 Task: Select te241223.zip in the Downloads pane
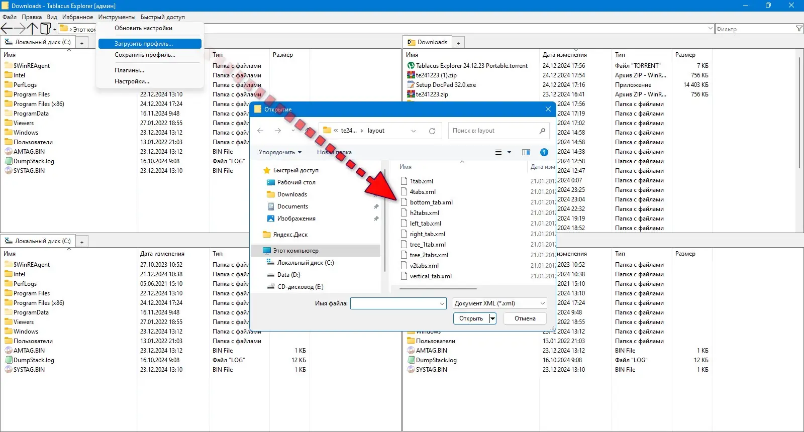(432, 94)
